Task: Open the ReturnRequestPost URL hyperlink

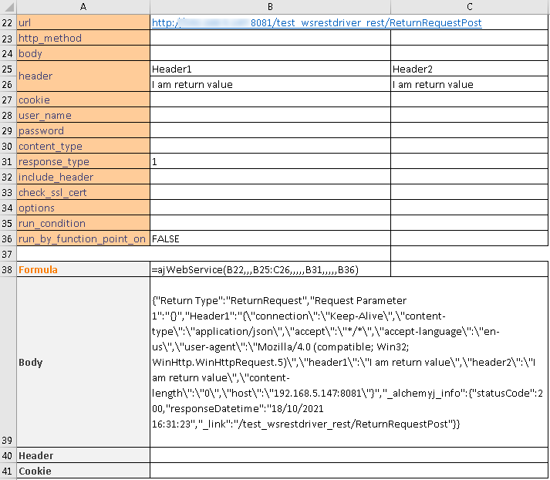Action: (x=316, y=23)
